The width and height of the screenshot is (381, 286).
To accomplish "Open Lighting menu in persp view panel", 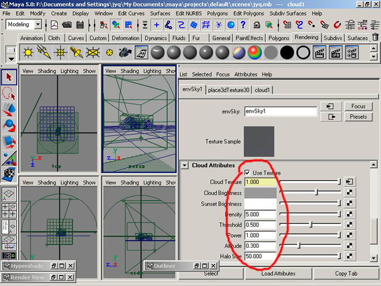I will (152, 71).
